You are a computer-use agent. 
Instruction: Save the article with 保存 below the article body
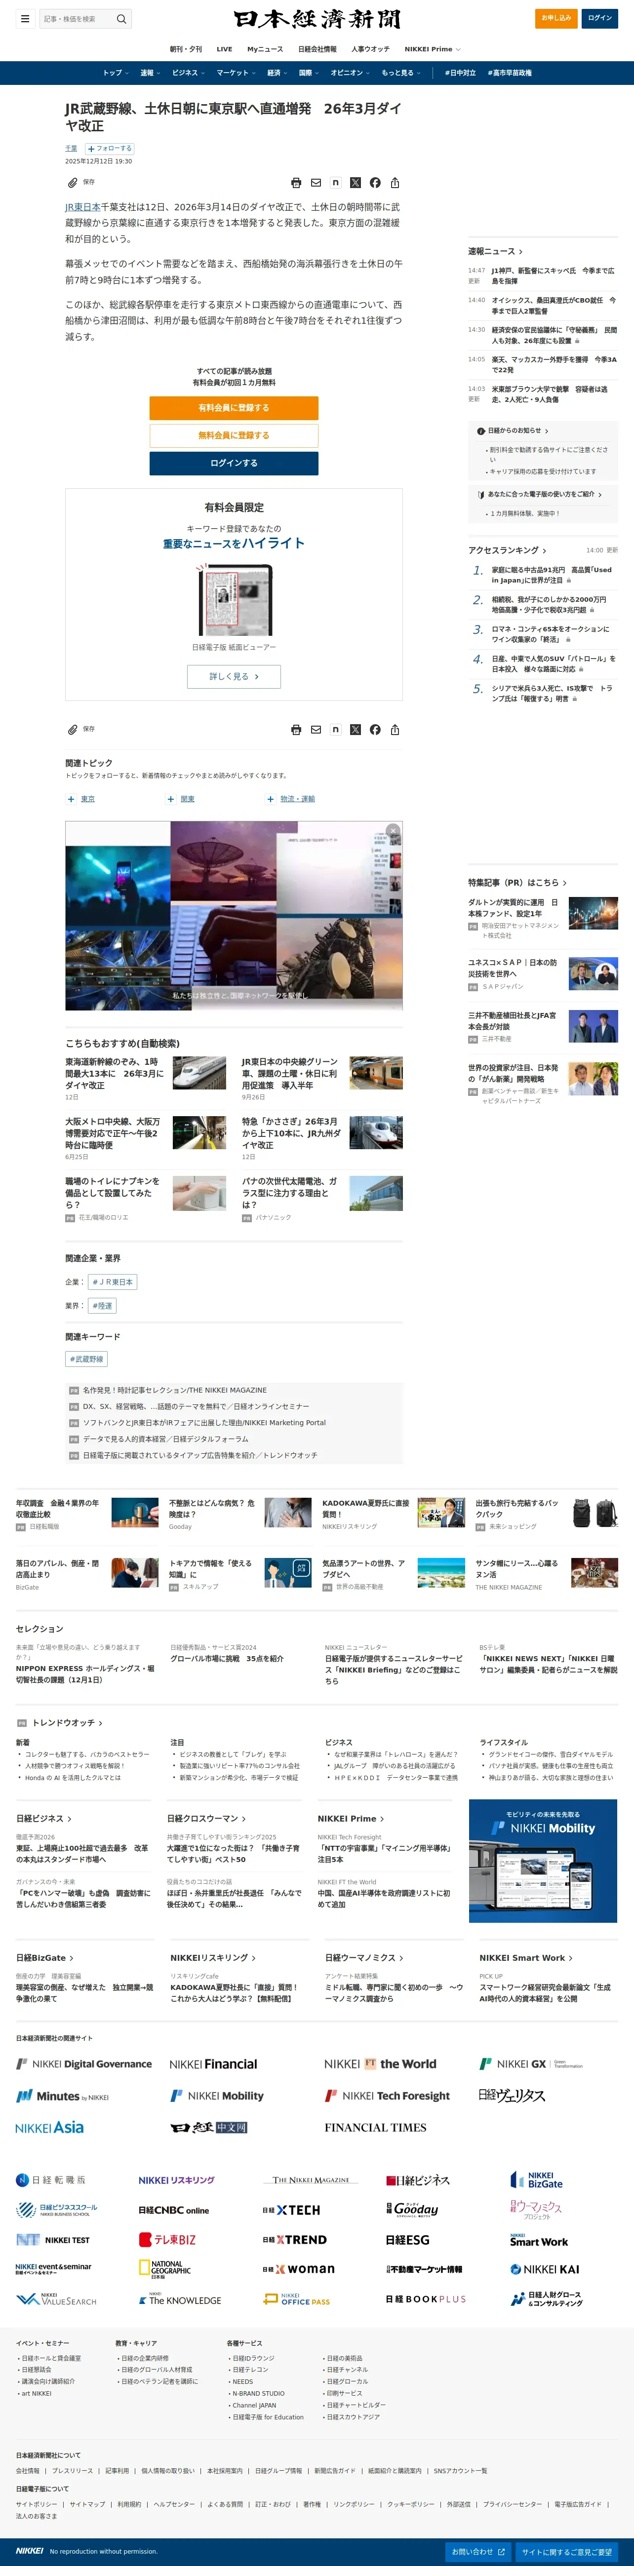(81, 729)
